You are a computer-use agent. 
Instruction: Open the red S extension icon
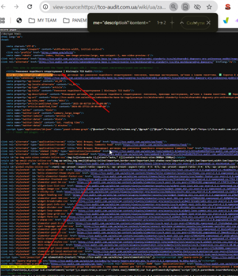(228, 7)
